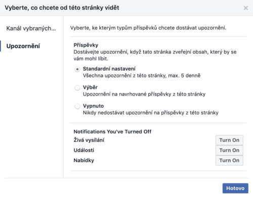The height and width of the screenshot is (198, 253).
Task: Click the Vypnuto option label
Action: 93,106
